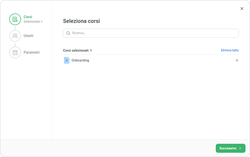Image resolution: width=250 pixels, height=157 pixels.
Task: Click the Elimina tutto link
Action: [x=230, y=50]
